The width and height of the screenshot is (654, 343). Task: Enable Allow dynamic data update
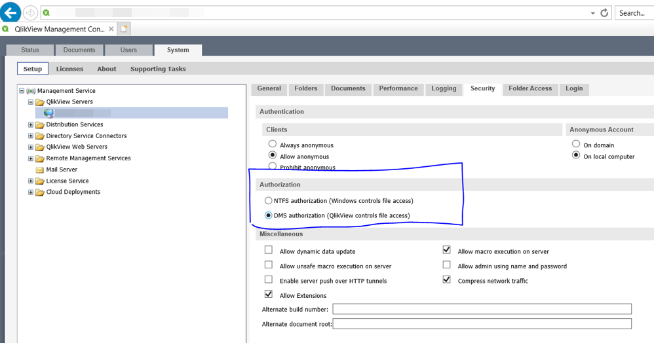click(269, 250)
